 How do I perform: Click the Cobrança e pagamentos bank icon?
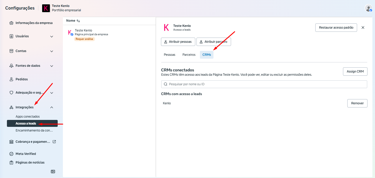pos(11,142)
